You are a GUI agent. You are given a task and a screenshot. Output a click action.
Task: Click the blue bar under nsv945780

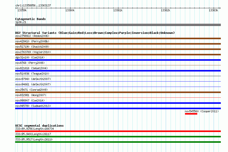(x=118, y=108)
